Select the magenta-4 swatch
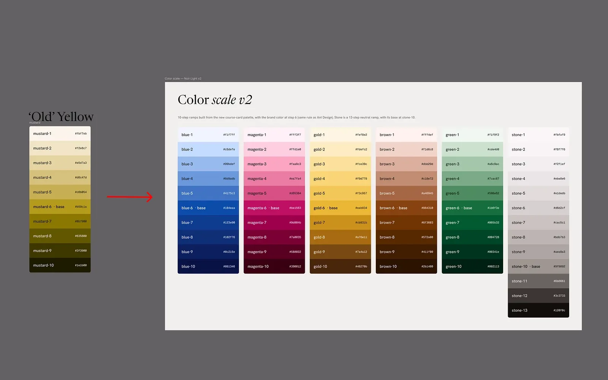This screenshot has height=380, width=608. point(274,179)
